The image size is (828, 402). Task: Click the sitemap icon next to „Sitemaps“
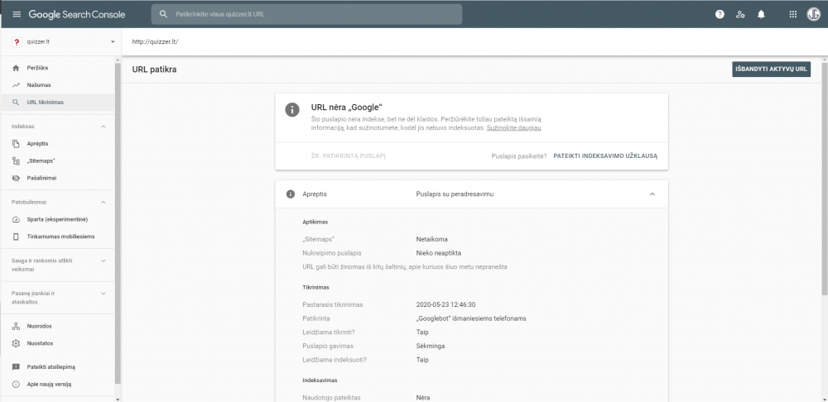click(16, 161)
